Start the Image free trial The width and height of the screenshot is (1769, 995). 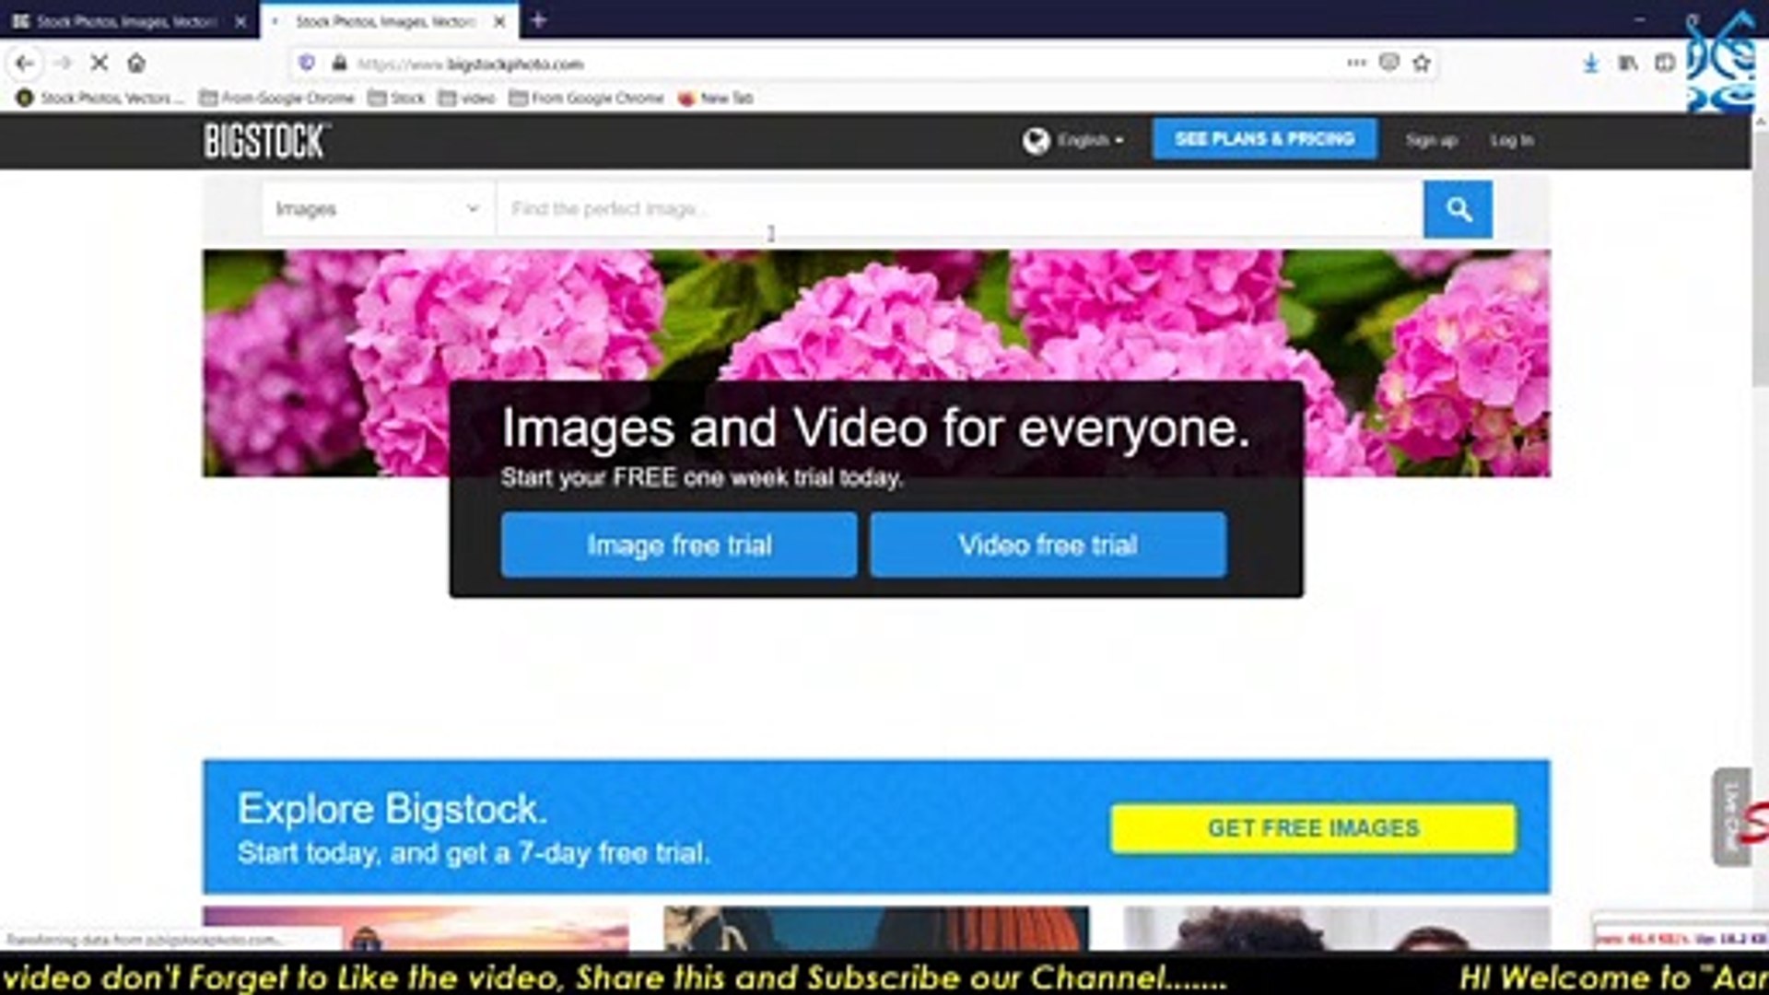coord(679,545)
